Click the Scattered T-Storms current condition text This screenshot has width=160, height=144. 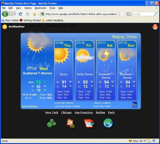tap(38, 73)
